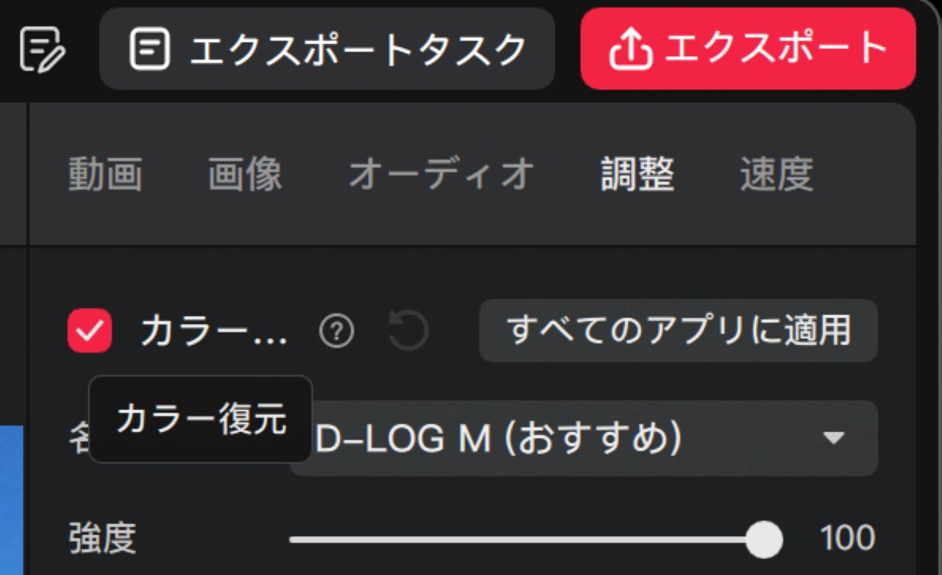Uncheck the カラー復元 checkbox
Screen dimensions: 942x575
(x=90, y=331)
